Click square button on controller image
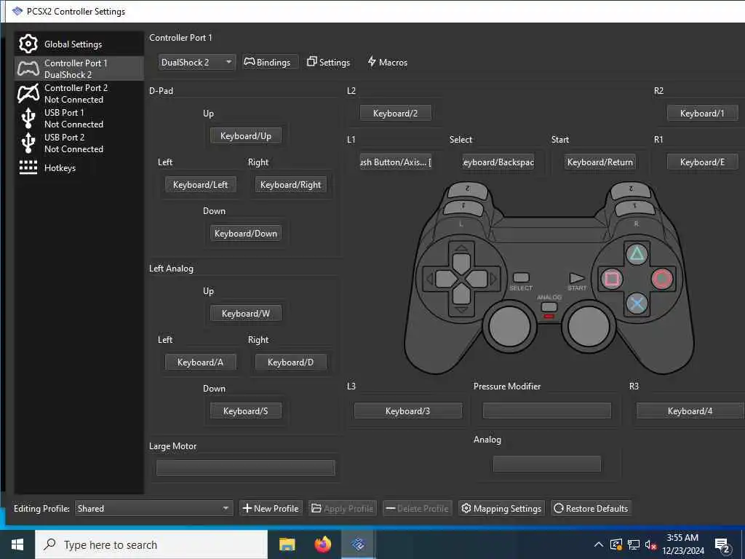The height and width of the screenshot is (559, 745). coord(612,279)
